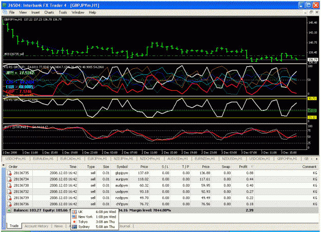Click the sell order icon for order 28136732
Image resolution: width=321 pixels, height=232 pixels.
click(9, 191)
